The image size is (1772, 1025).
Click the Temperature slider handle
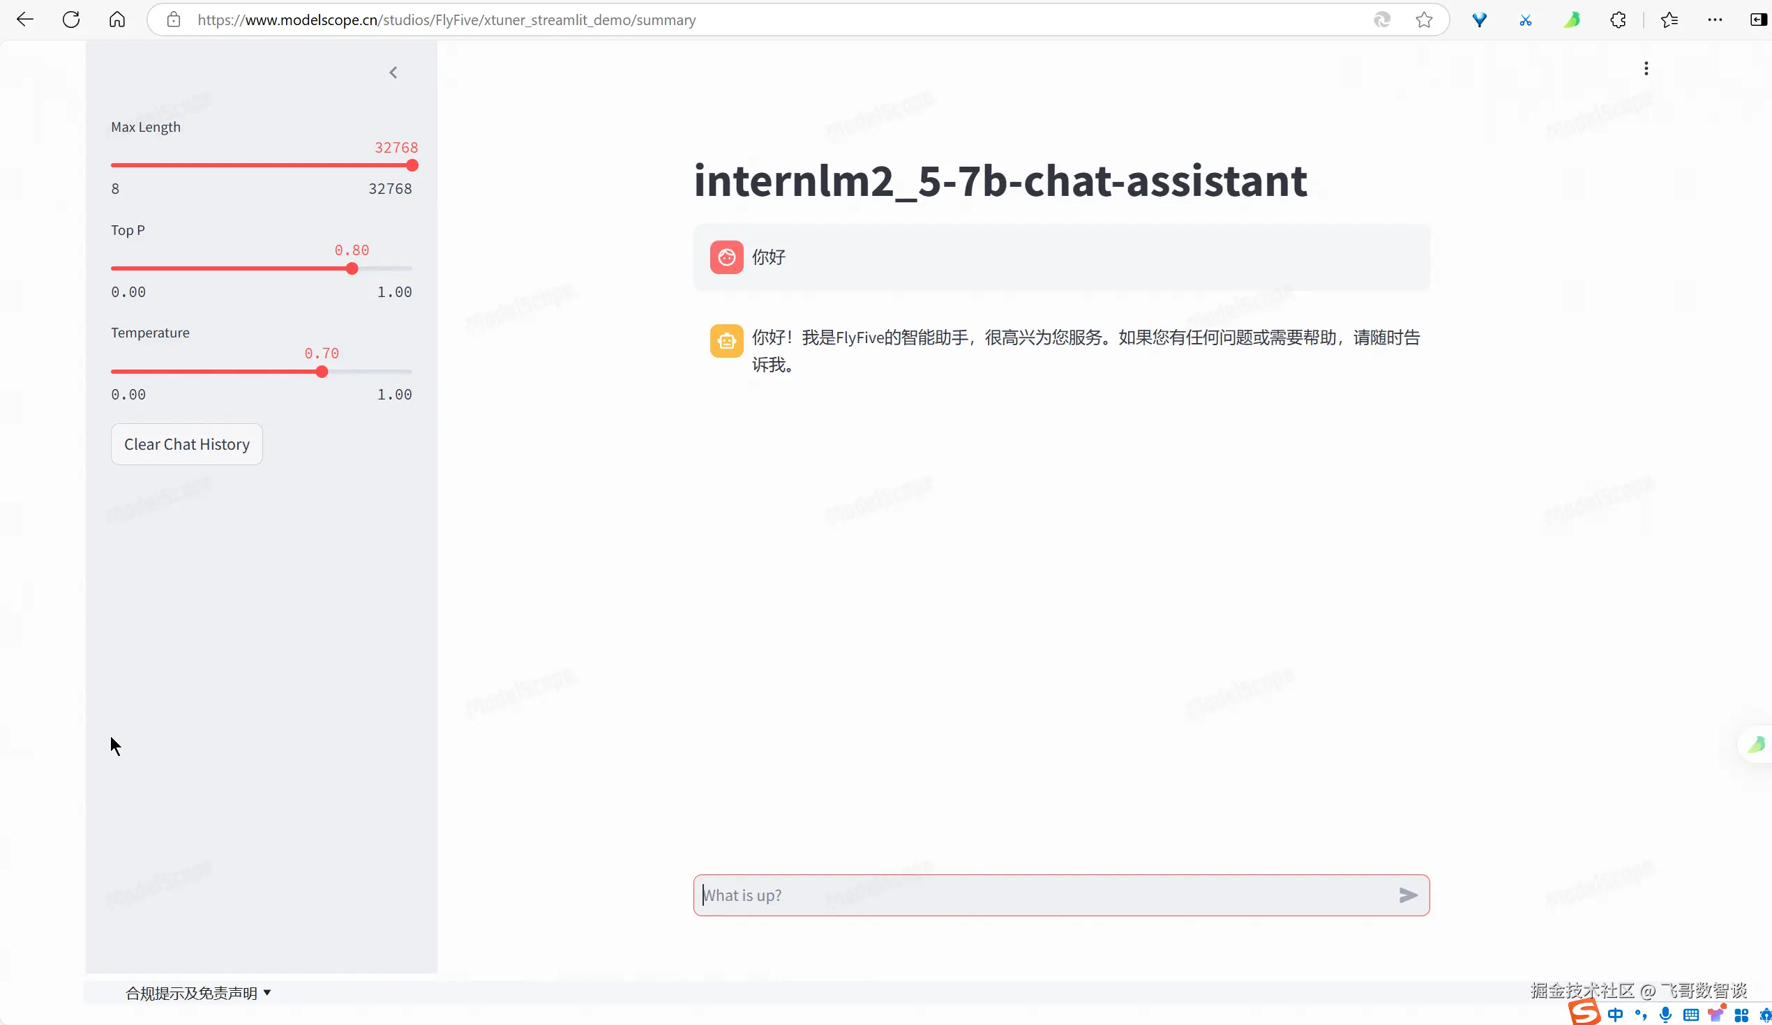pyautogui.click(x=322, y=371)
